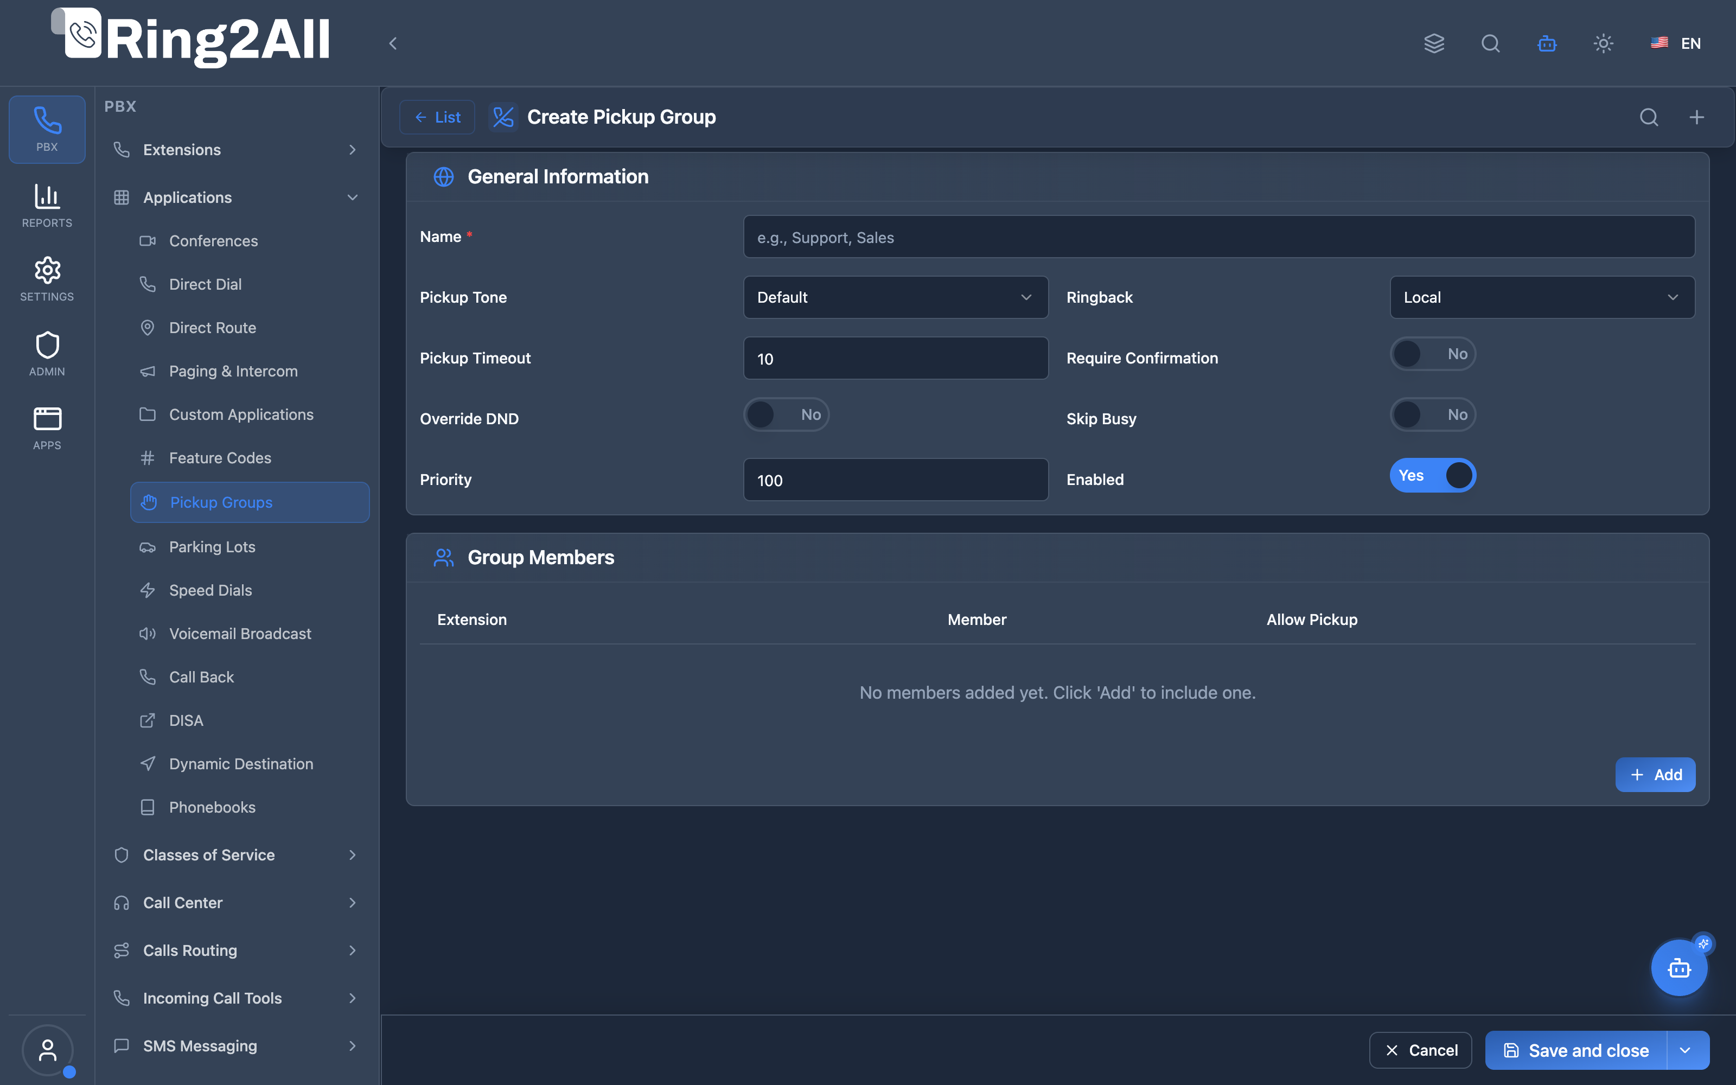Click the user profile avatar icon
The height and width of the screenshot is (1085, 1736).
tap(47, 1050)
